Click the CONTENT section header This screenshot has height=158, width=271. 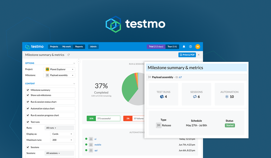tap(30, 83)
